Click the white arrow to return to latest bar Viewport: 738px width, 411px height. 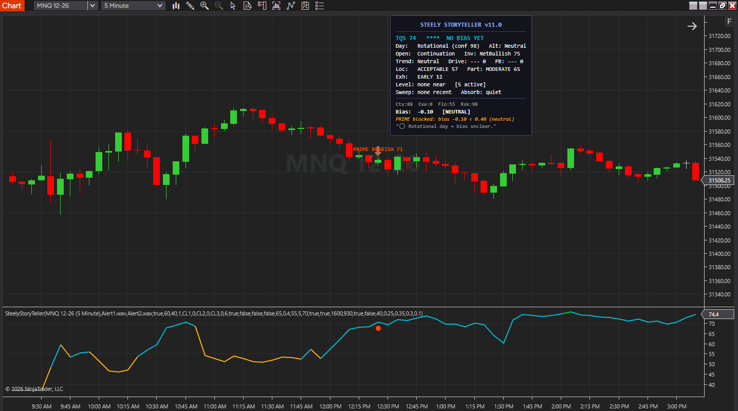[x=692, y=26]
